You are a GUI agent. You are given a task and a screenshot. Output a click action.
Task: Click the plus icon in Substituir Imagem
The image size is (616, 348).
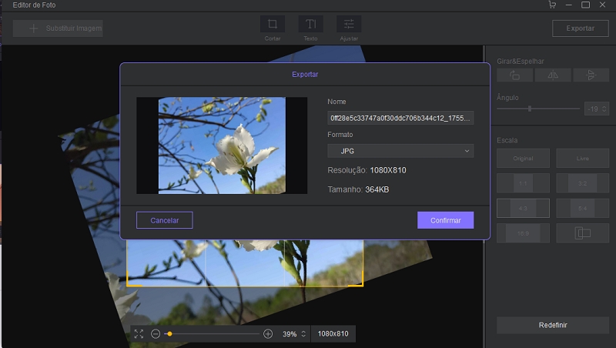(33, 28)
